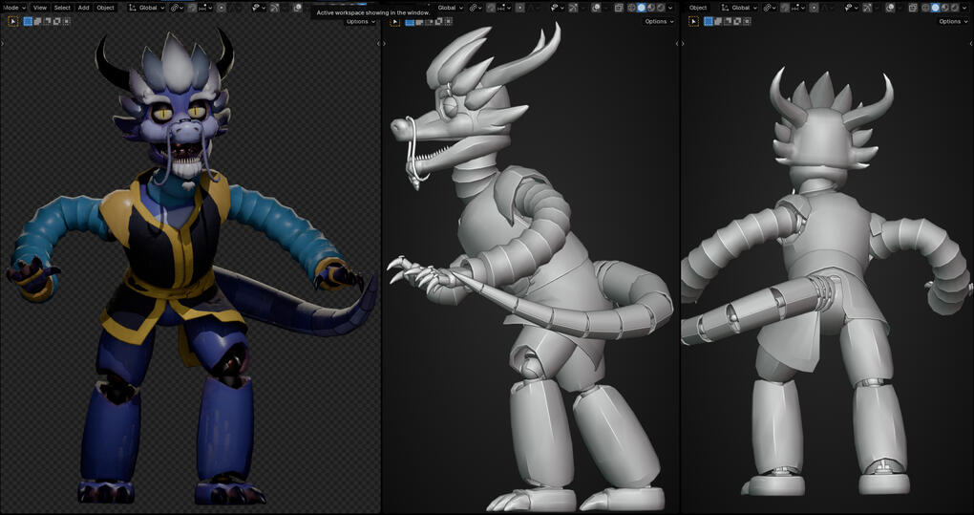
Task: Toggle proportional editing in left viewport
Action: 222,8
